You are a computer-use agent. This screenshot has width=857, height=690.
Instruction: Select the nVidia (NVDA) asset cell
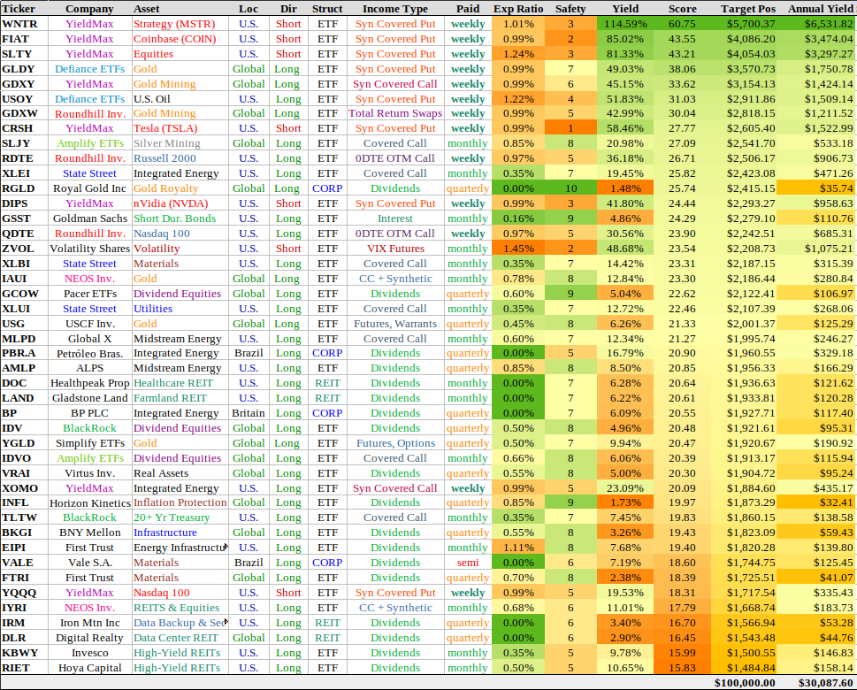click(180, 203)
